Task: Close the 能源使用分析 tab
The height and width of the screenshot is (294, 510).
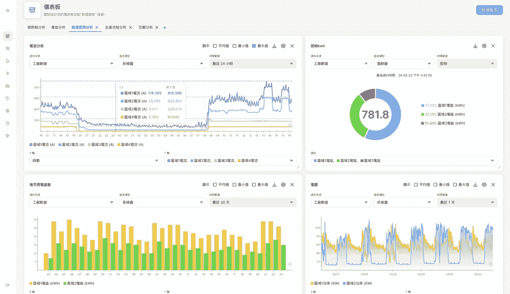Action: tap(97, 27)
